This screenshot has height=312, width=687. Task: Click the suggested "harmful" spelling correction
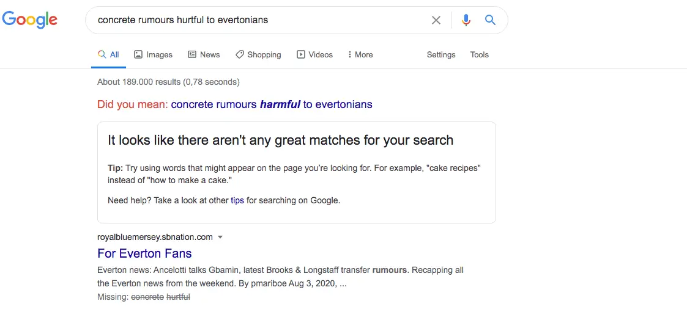coord(280,104)
